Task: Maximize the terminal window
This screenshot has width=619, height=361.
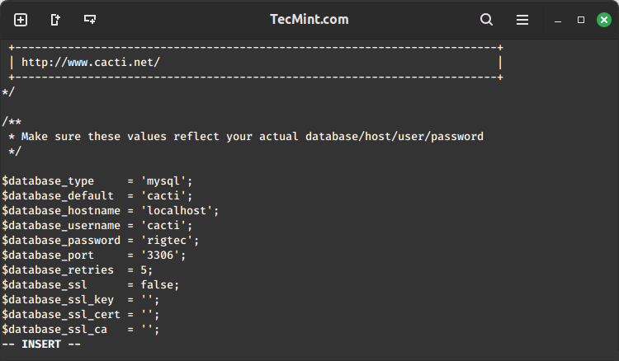Action: point(581,20)
